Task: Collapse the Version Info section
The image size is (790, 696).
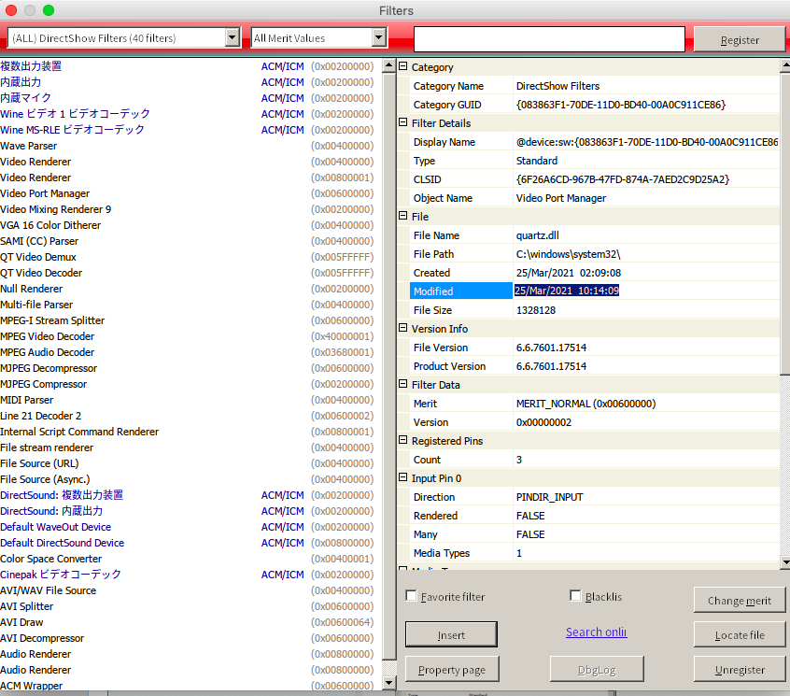Action: coord(403,329)
